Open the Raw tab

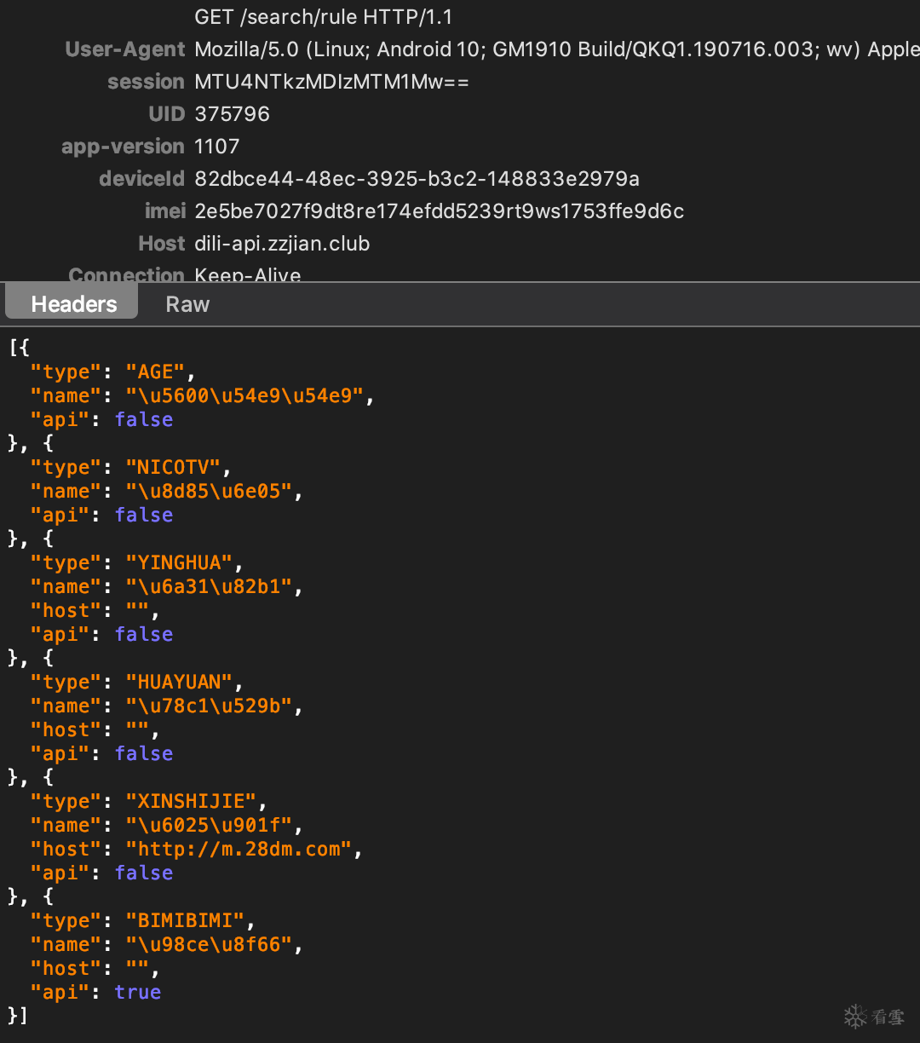187,304
